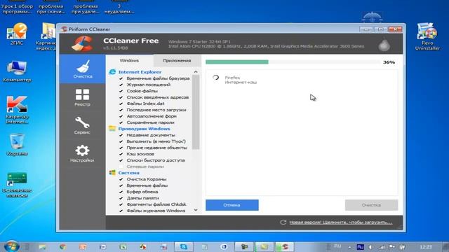
Task: Toggle 'Файлы Index.dat' checkbox
Action: (121, 104)
